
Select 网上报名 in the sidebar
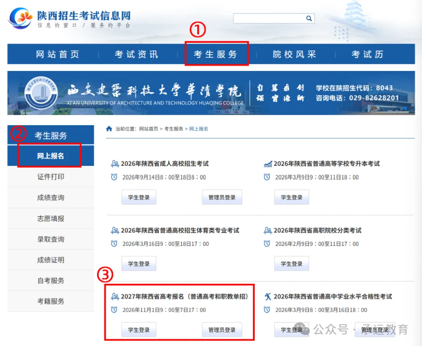tap(50, 156)
